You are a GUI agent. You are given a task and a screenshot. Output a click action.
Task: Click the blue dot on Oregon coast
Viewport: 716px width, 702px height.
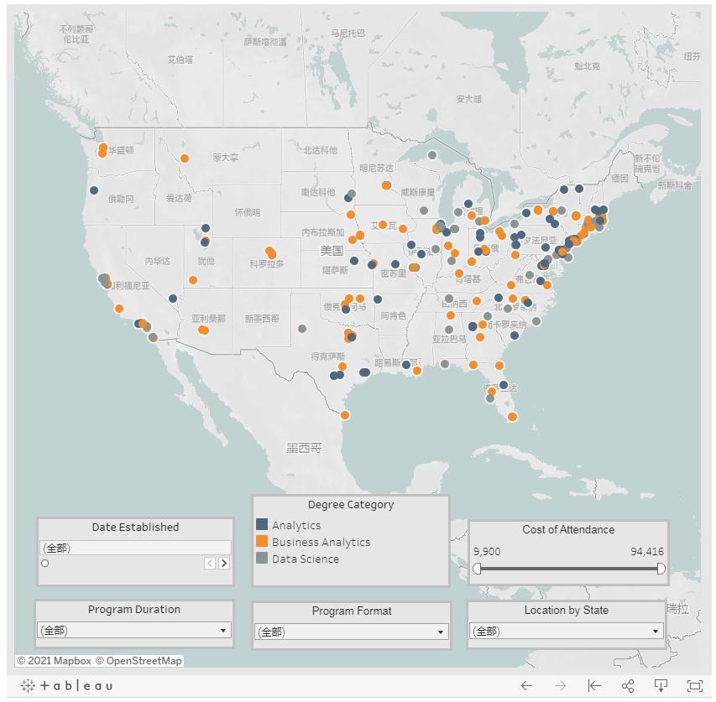point(94,190)
